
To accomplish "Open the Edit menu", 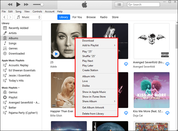I will (x=10, y=11).
